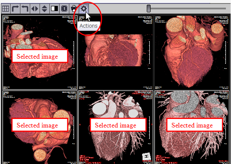Open the Actions gear menu
Viewport: 231px width, 164px height.
coord(83,8)
